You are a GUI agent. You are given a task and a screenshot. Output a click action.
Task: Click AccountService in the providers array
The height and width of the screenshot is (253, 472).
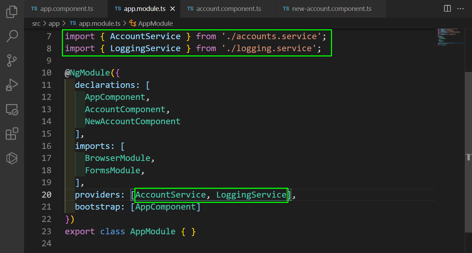[x=171, y=195]
